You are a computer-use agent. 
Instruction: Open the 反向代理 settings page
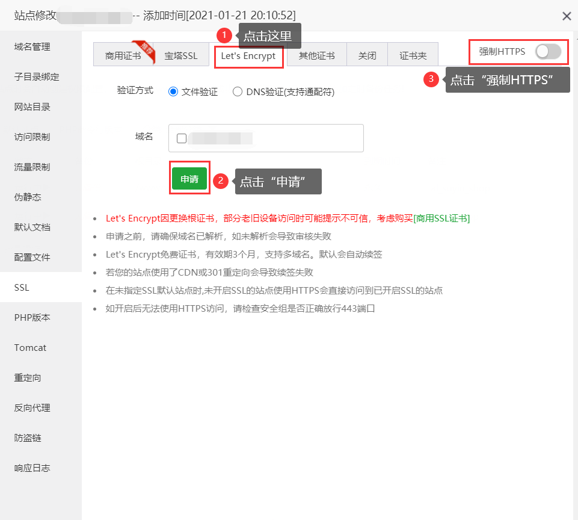pos(30,407)
